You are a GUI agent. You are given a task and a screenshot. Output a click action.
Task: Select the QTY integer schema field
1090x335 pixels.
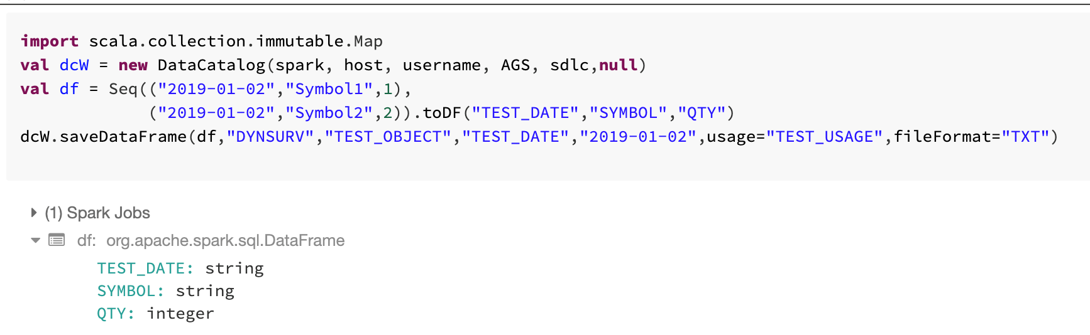pyautogui.click(x=116, y=314)
